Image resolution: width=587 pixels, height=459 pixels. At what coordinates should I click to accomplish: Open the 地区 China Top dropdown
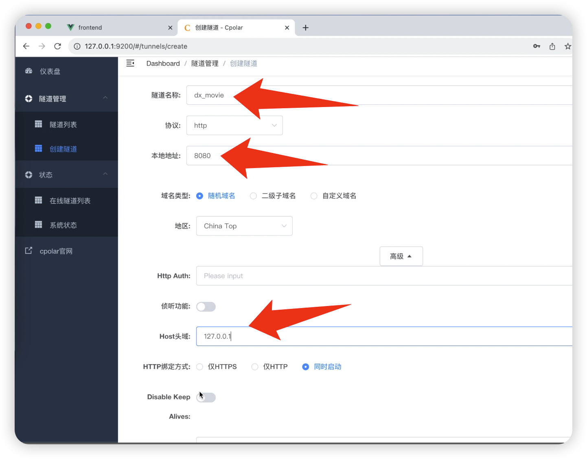click(x=244, y=226)
